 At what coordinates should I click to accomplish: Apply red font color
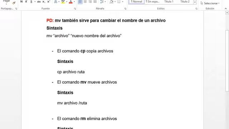[71, 2]
